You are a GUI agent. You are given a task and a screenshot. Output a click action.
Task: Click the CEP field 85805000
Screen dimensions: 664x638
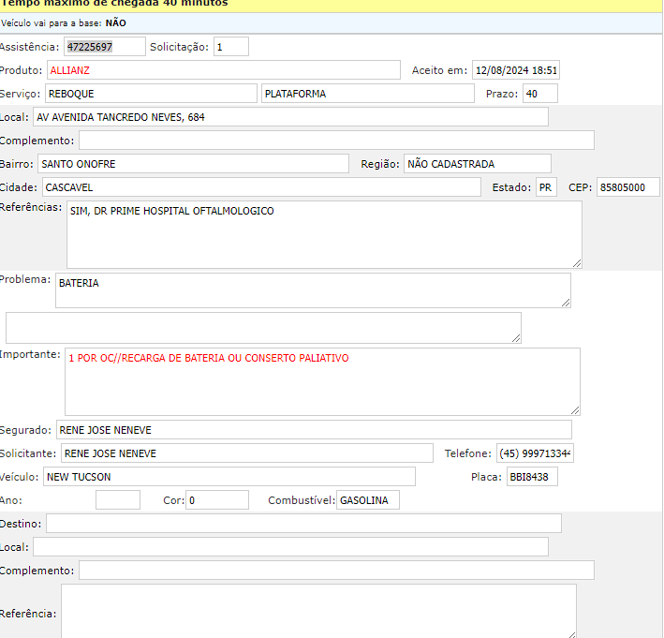627,187
